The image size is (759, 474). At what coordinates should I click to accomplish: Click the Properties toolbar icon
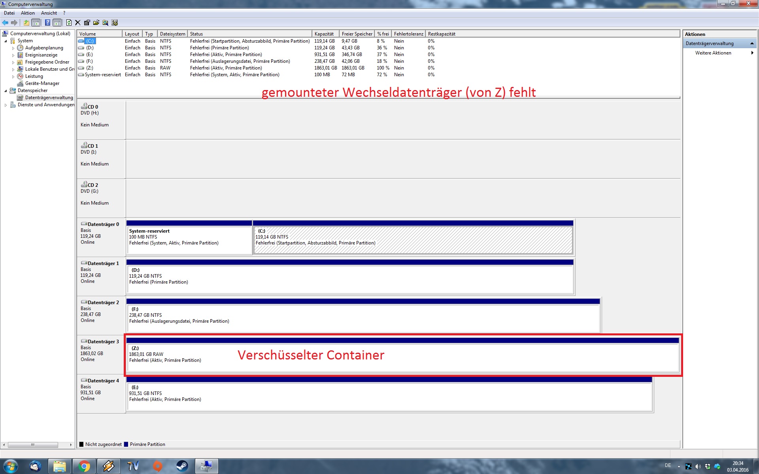tap(87, 23)
